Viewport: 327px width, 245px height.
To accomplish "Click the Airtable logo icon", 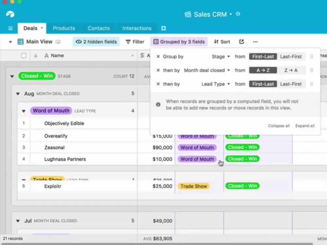I will click(10, 14).
